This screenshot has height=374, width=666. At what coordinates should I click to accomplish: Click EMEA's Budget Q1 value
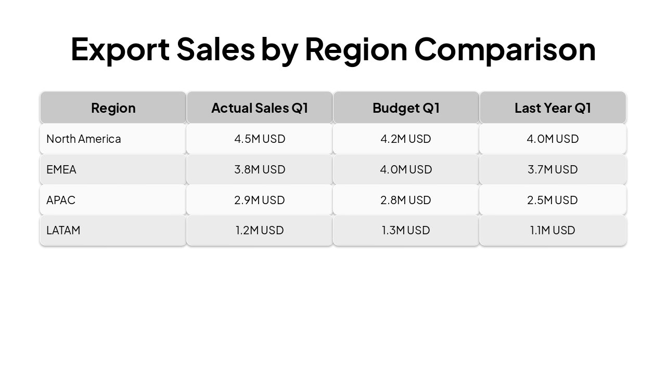(x=406, y=169)
